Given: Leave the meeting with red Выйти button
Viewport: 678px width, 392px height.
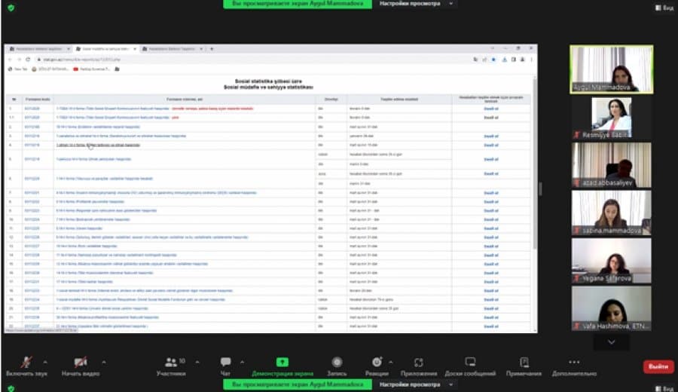Looking at the screenshot, I should click(x=658, y=366).
